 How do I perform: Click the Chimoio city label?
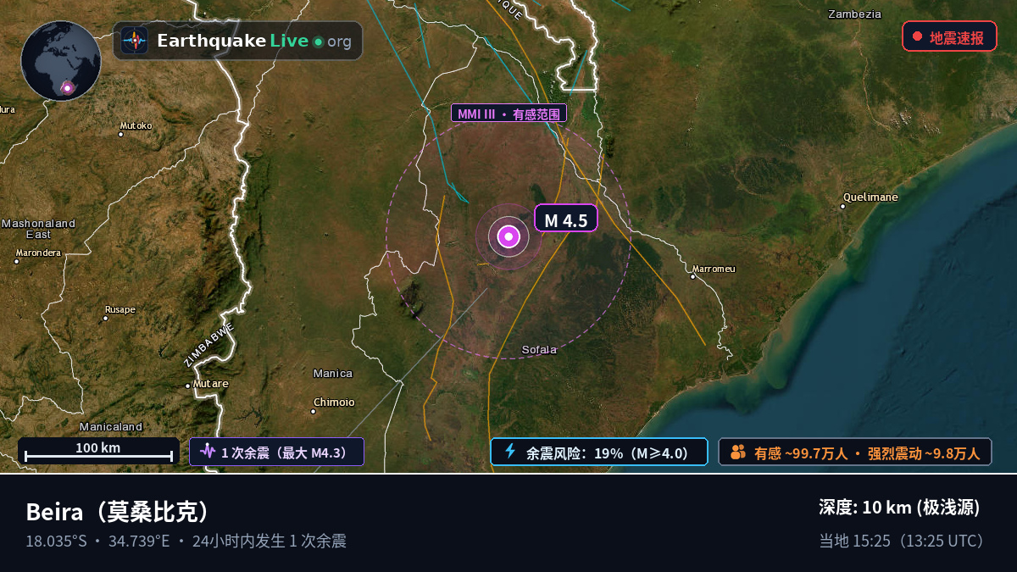(x=334, y=403)
